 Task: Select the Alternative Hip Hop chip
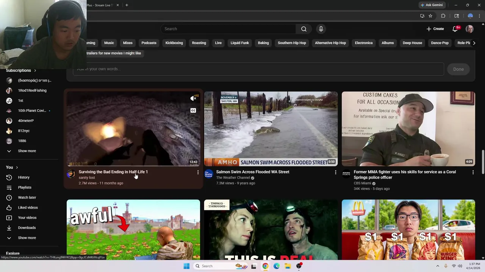[x=330, y=43]
